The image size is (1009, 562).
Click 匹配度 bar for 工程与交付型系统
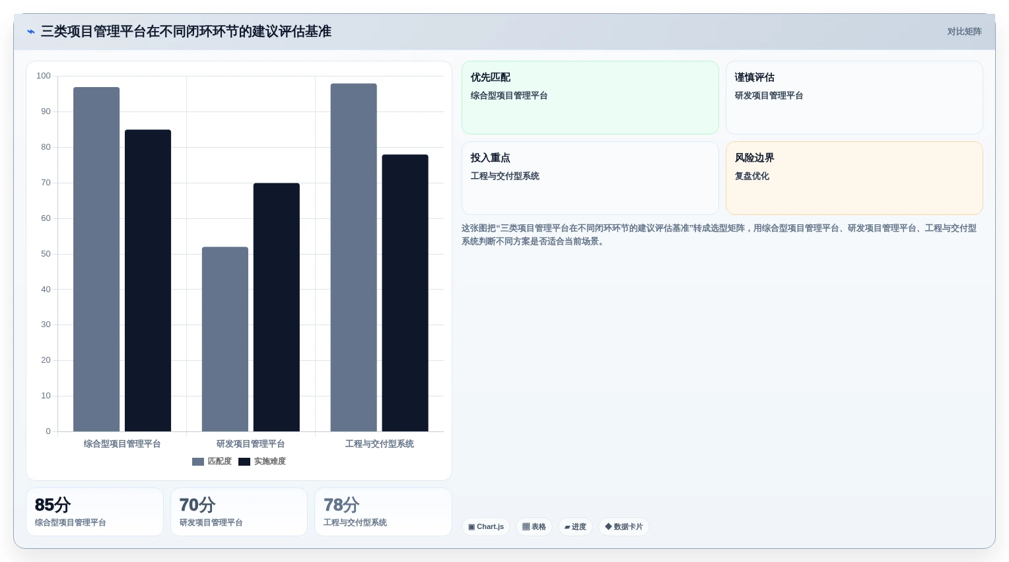pyautogui.click(x=354, y=257)
